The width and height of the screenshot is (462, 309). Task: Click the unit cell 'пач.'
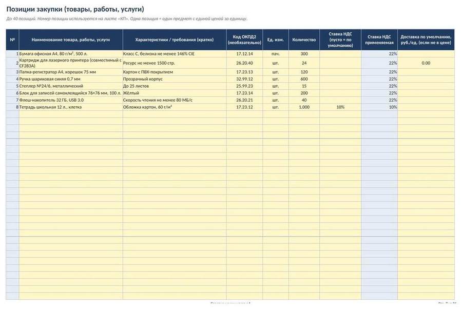[276, 54]
